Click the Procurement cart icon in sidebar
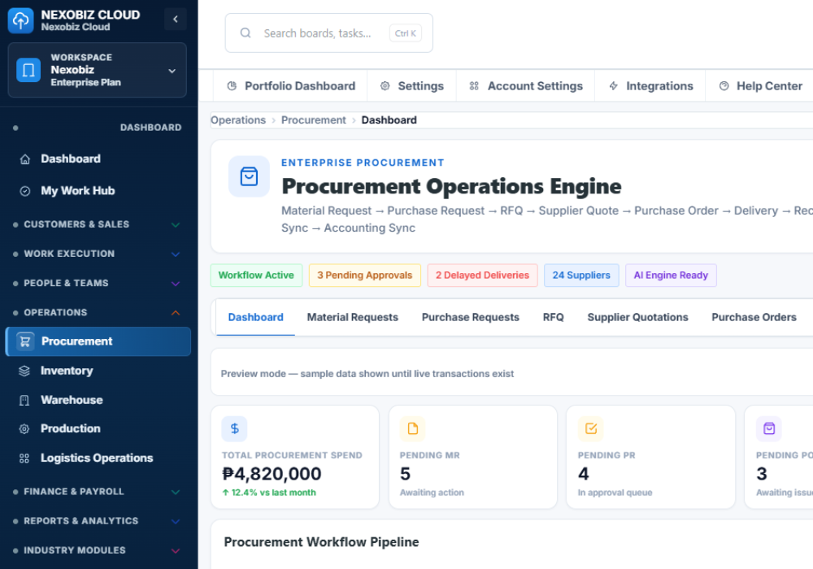 (x=25, y=341)
